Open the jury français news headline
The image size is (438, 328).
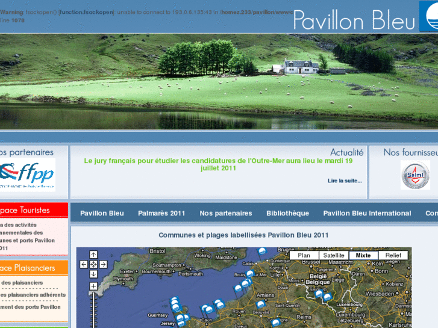[218, 164]
